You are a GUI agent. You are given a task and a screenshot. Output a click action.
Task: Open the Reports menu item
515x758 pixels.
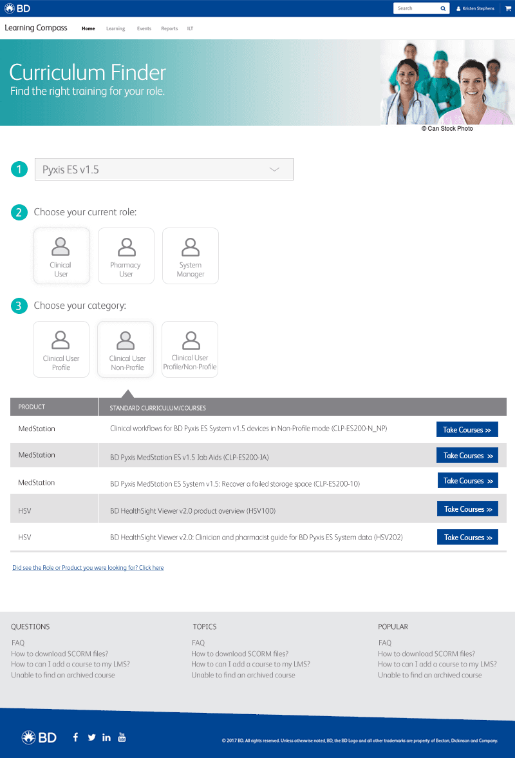click(169, 28)
